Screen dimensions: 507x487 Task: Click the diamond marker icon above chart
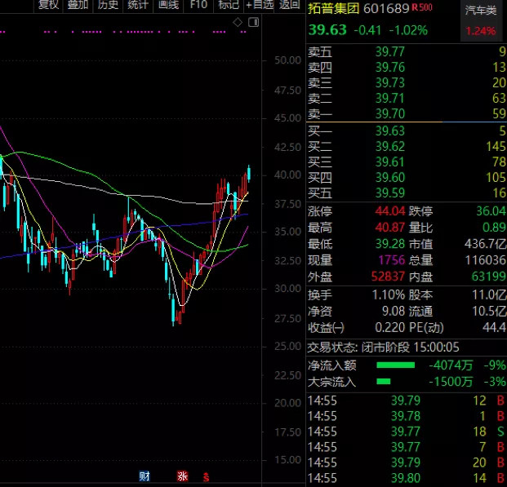(238, 22)
